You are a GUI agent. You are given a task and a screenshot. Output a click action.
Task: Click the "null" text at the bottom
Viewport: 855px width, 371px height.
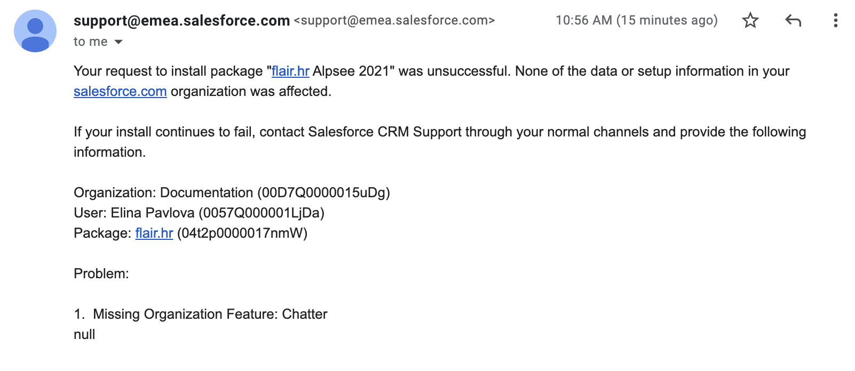point(84,335)
